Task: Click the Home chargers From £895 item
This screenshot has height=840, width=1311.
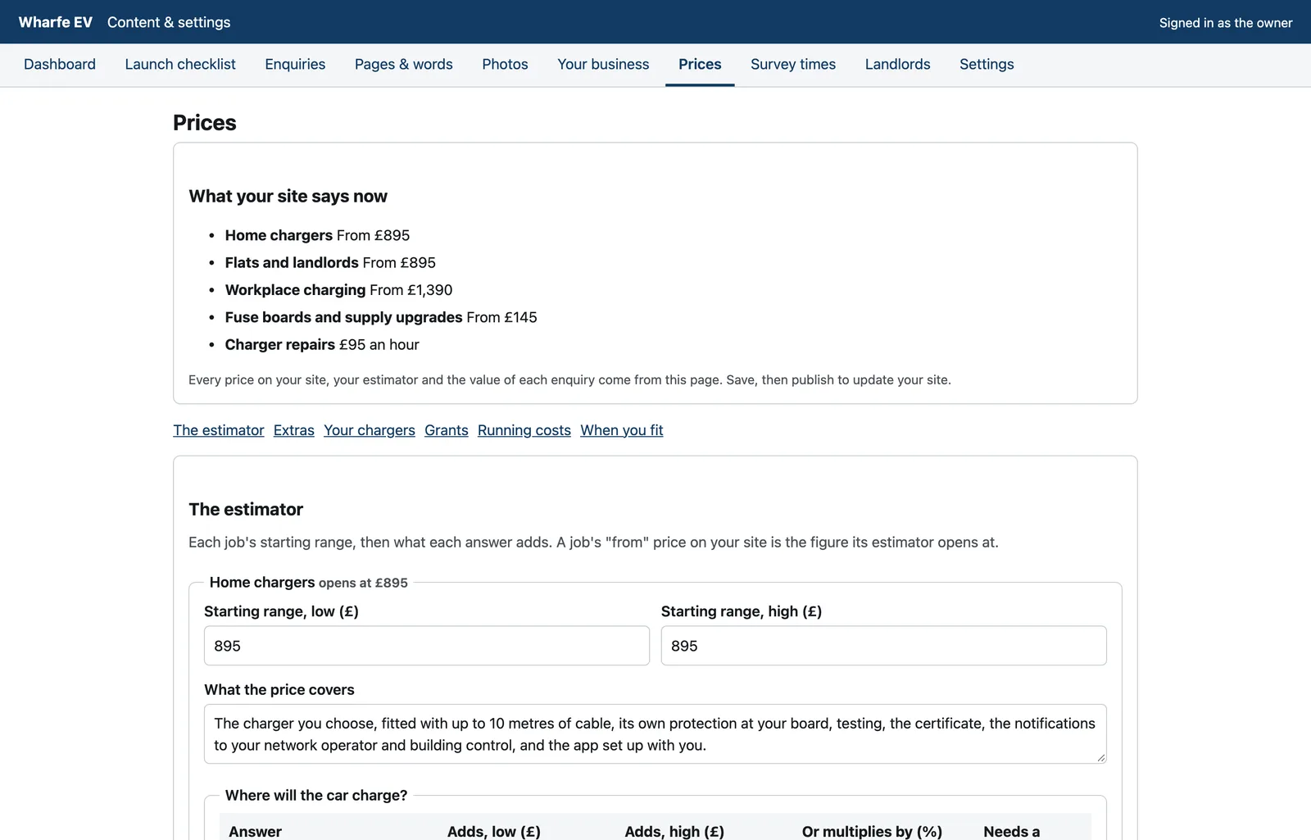Action: pos(317,235)
